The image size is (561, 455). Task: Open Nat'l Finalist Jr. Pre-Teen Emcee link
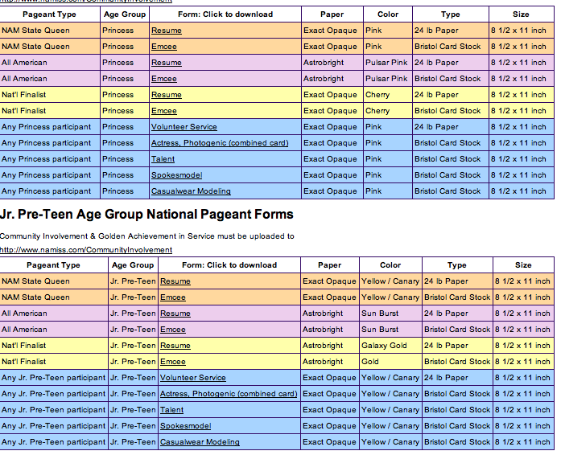173,362
